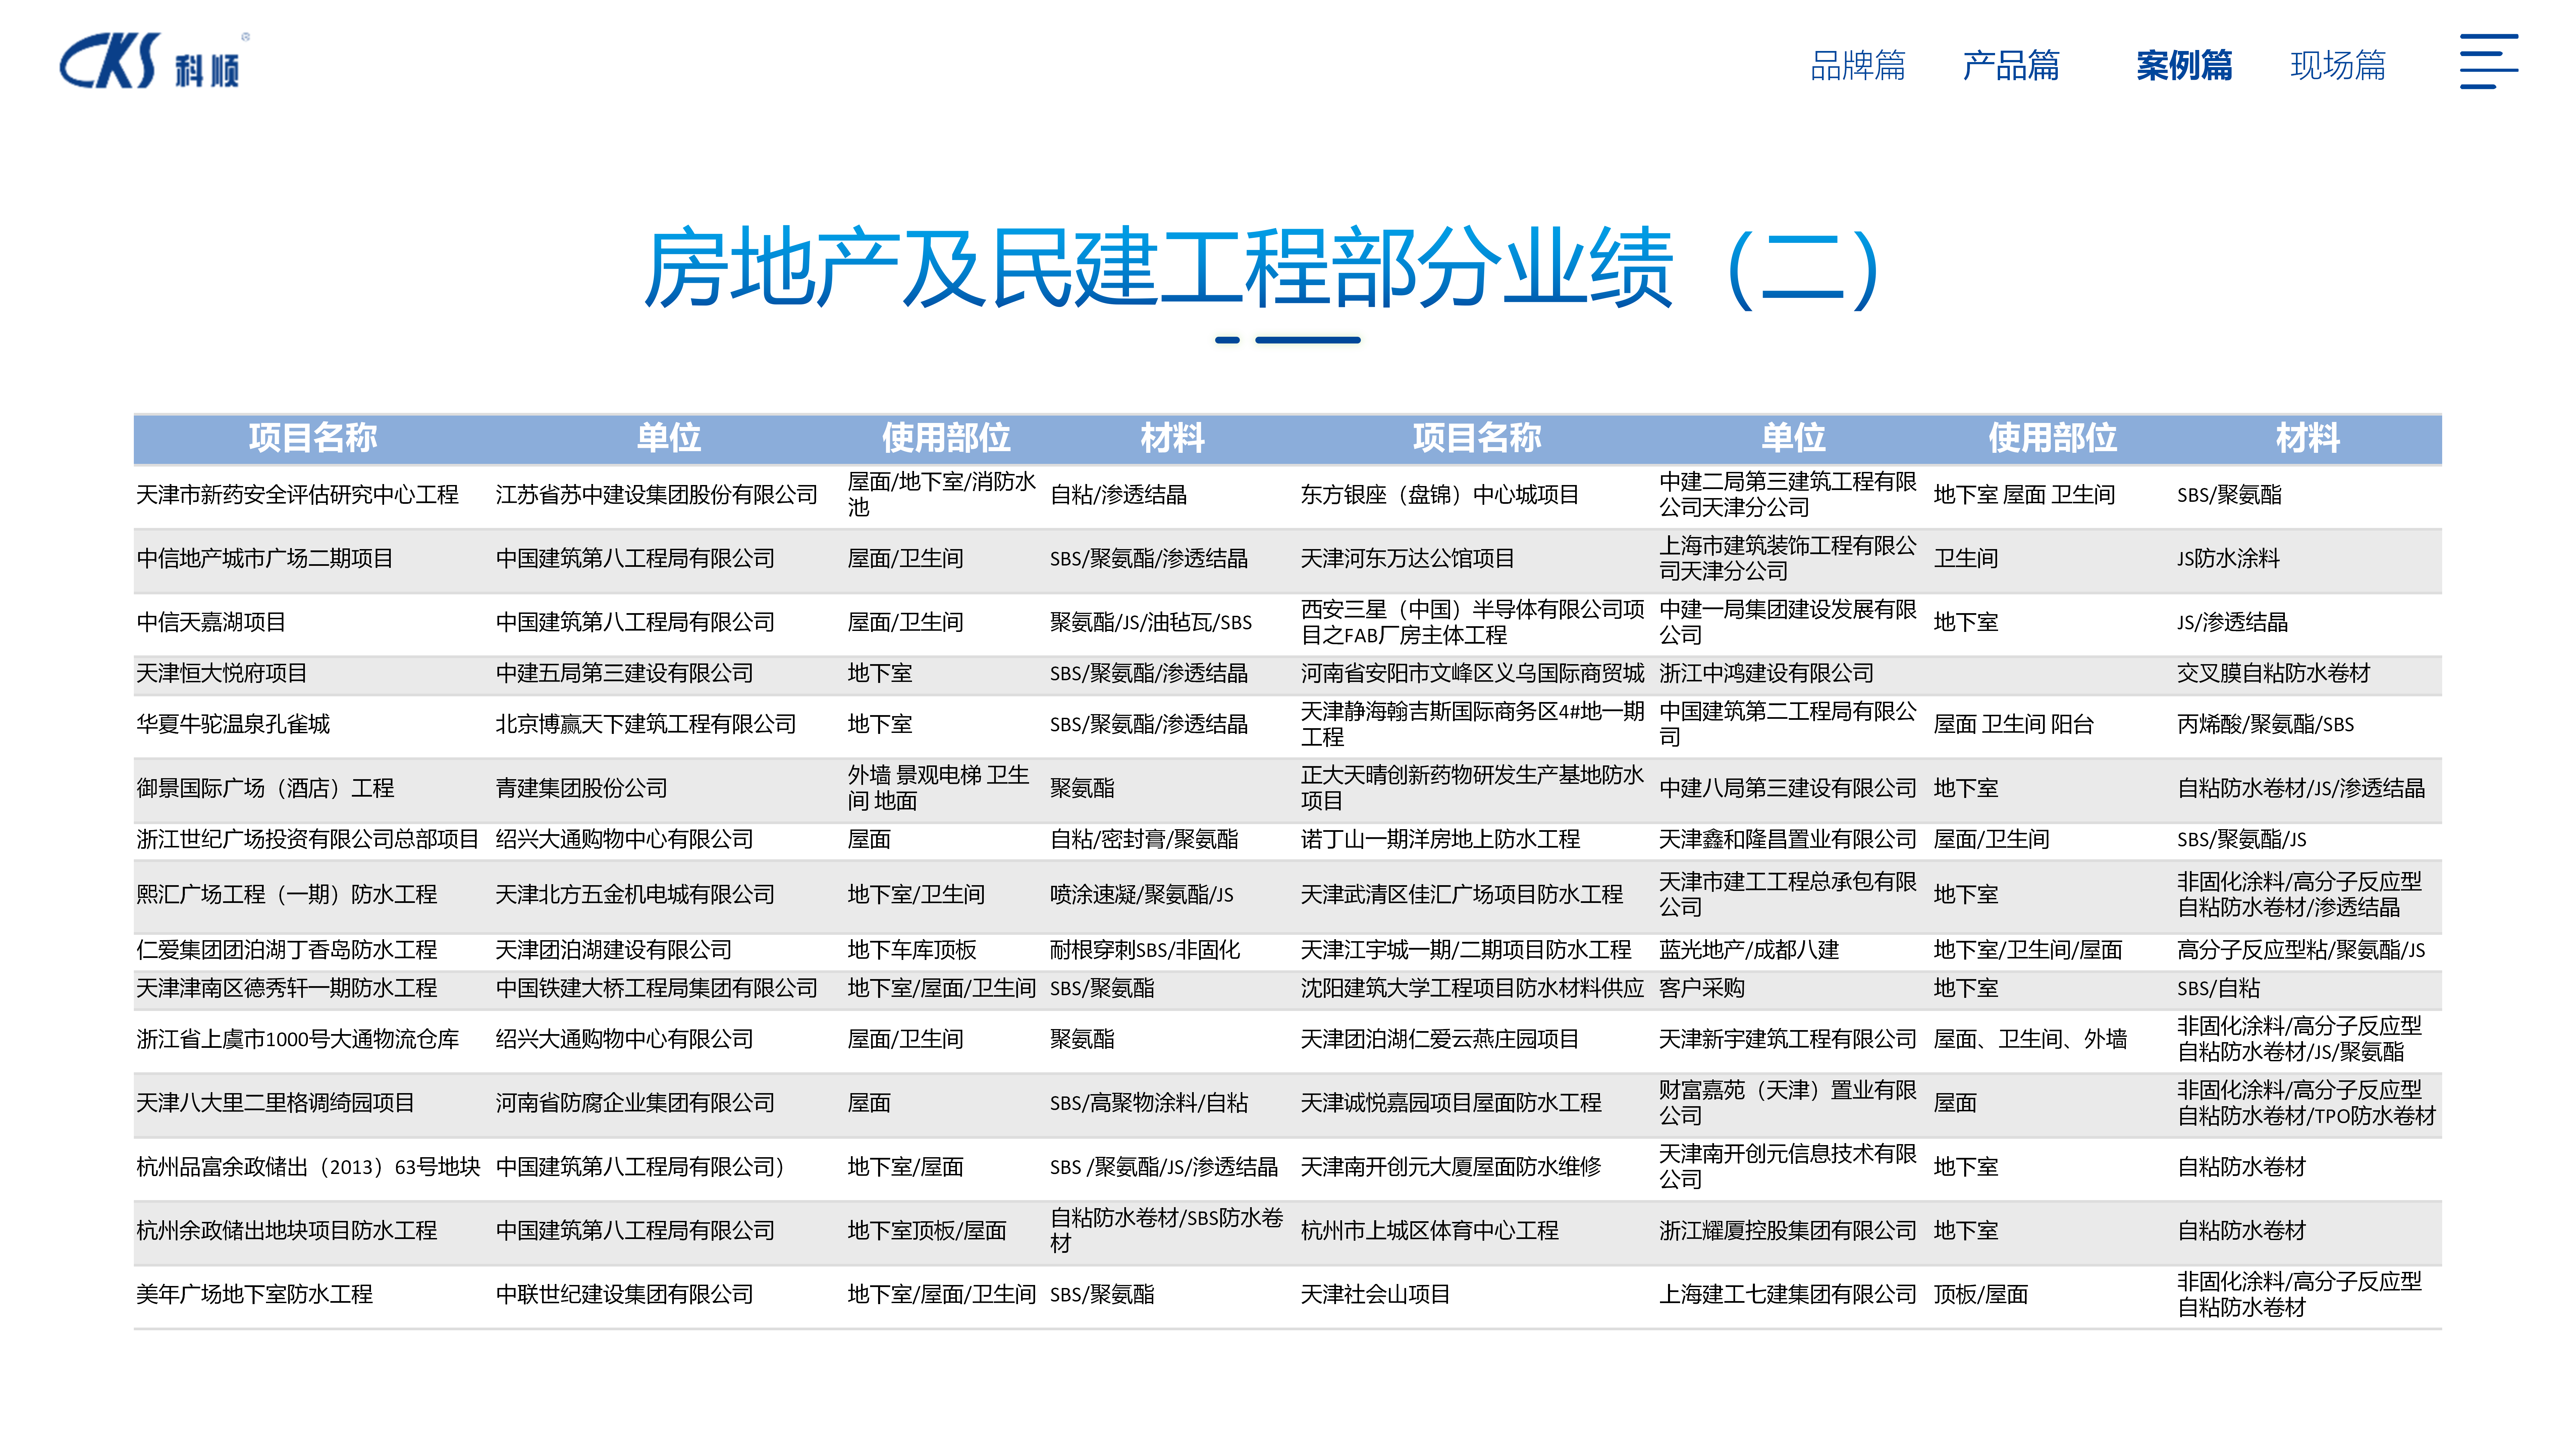Image resolution: width=2576 pixels, height=1449 pixels.
Task: Select project 天津武清区佳汇广场项目防水工程
Action: (x=1462, y=895)
